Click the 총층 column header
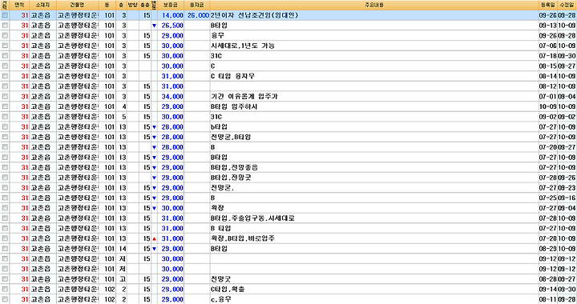The height and width of the screenshot is (304, 577). 145,5
